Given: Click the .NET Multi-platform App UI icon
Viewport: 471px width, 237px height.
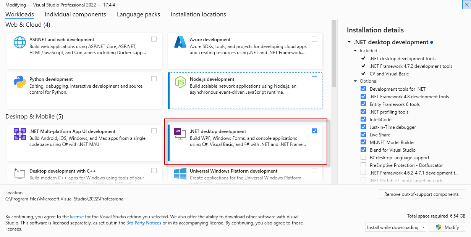Looking at the screenshot, I should point(20,135).
